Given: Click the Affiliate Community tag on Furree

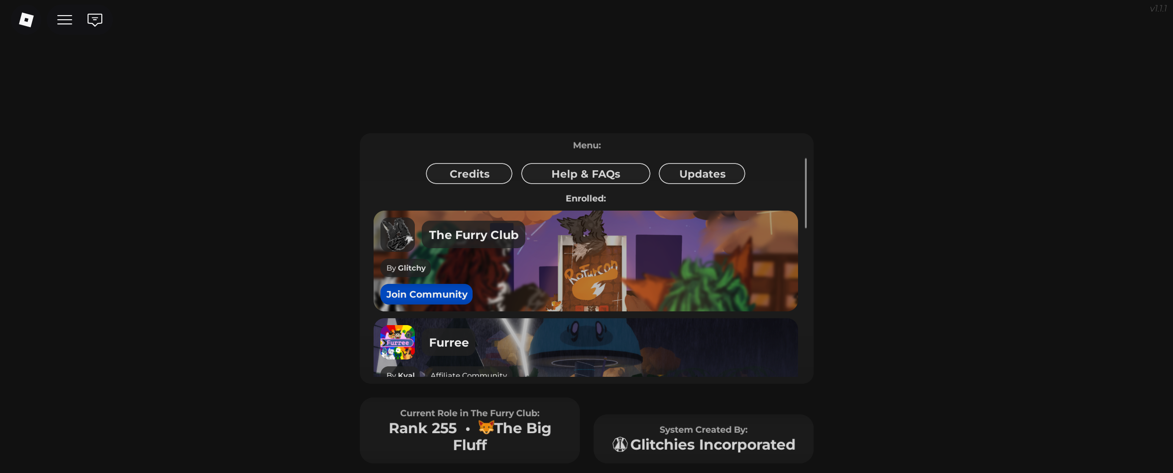Looking at the screenshot, I should click(468, 375).
